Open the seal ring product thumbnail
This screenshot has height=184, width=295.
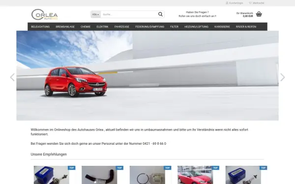[x=147, y=175]
